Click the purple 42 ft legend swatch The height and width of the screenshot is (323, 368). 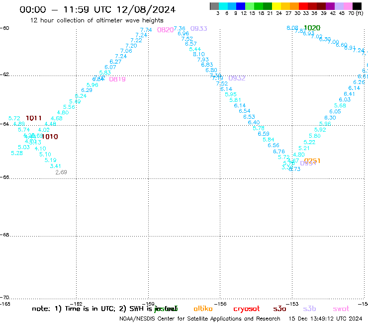pos(330,6)
